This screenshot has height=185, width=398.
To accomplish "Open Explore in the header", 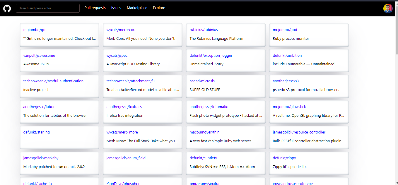I will (159, 8).
